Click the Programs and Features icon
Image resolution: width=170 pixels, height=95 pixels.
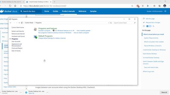click(35, 29)
